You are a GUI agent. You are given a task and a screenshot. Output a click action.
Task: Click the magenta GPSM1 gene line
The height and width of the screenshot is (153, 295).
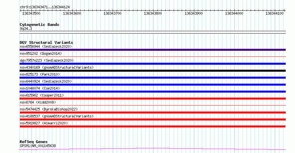click(x=152, y=149)
